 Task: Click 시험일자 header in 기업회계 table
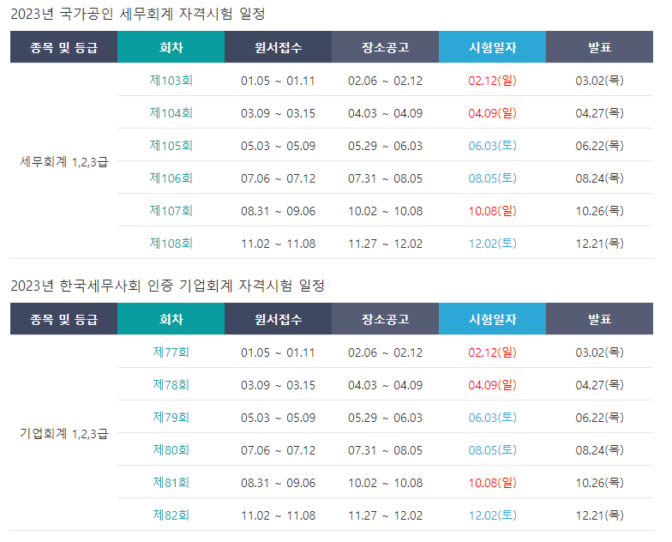click(492, 319)
